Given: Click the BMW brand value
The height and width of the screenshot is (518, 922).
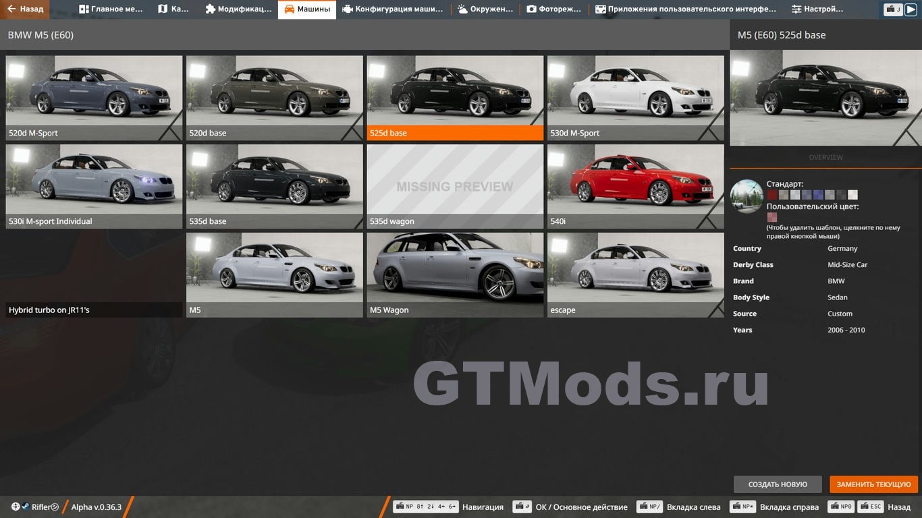Looking at the screenshot, I should coord(836,281).
